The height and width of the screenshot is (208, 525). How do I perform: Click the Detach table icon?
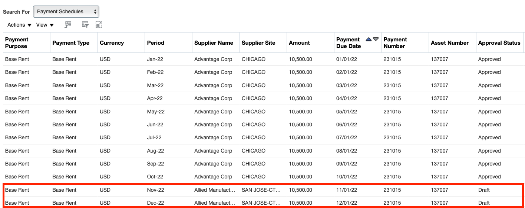[99, 25]
